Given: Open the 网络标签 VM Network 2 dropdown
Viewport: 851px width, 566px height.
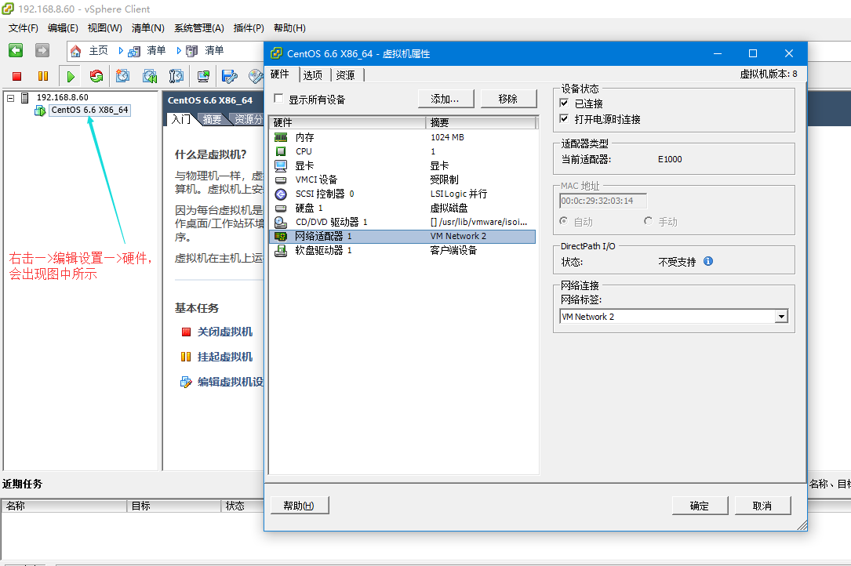Looking at the screenshot, I should click(x=781, y=317).
